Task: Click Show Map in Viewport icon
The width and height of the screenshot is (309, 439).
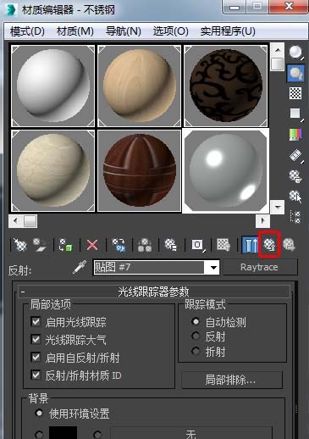Action: tap(223, 245)
